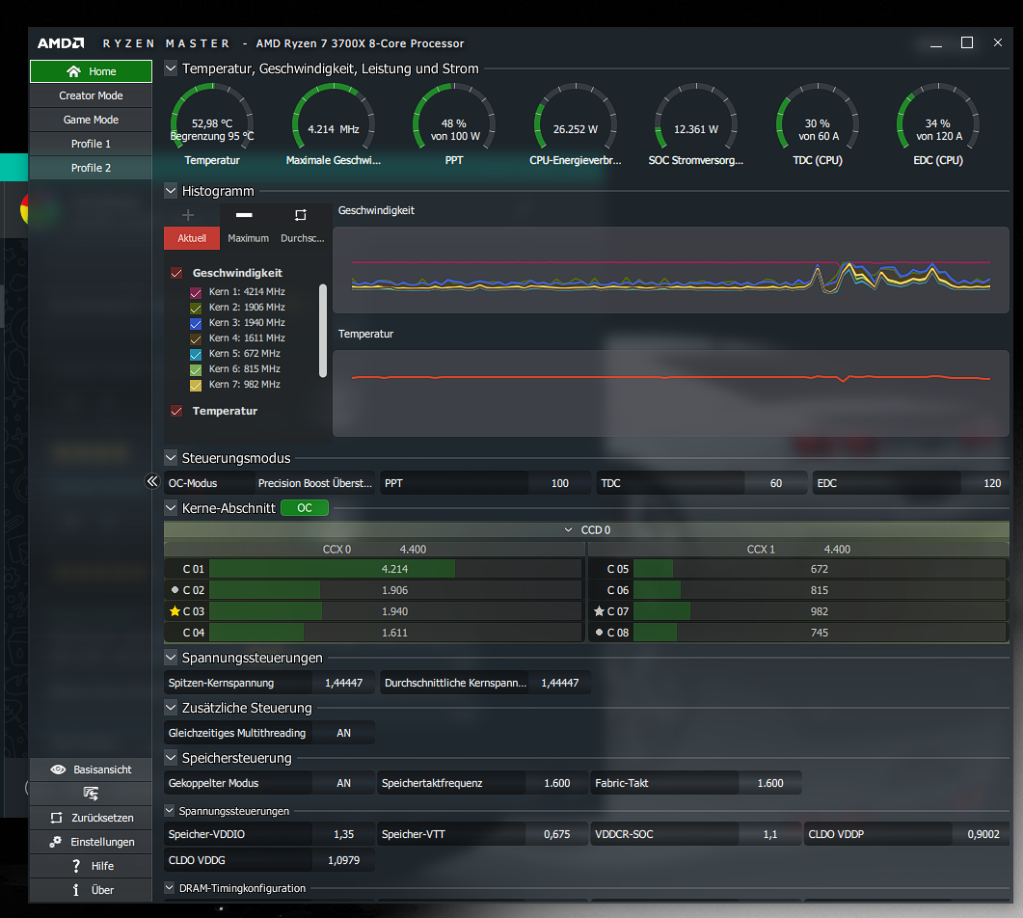Edit the PPT value field showing 100
The image size is (1023, 918).
(559, 482)
